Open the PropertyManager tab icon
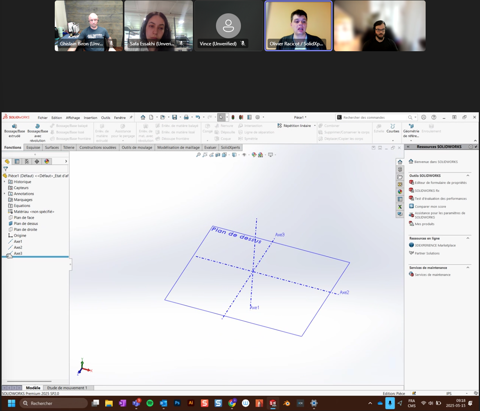This screenshot has height=411, width=480. point(17,162)
